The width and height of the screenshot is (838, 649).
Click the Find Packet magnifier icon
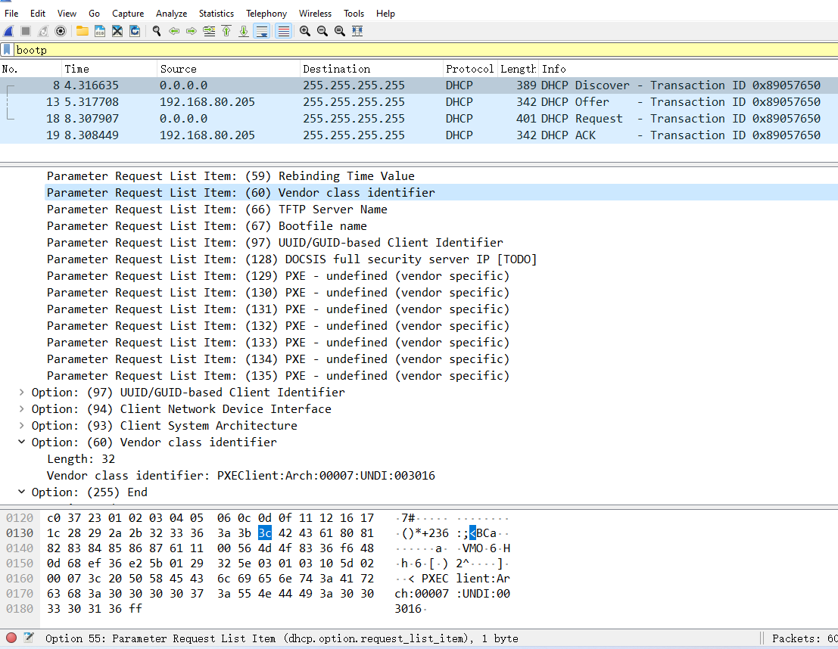pyautogui.click(x=157, y=31)
